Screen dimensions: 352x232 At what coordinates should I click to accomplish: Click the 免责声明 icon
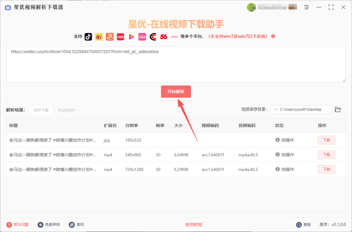pyautogui.click(x=40, y=225)
